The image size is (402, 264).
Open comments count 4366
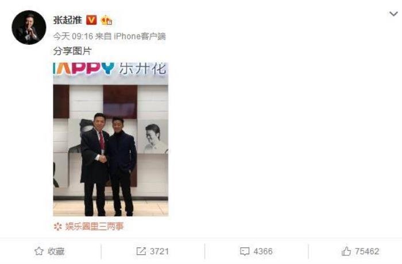click(x=263, y=251)
